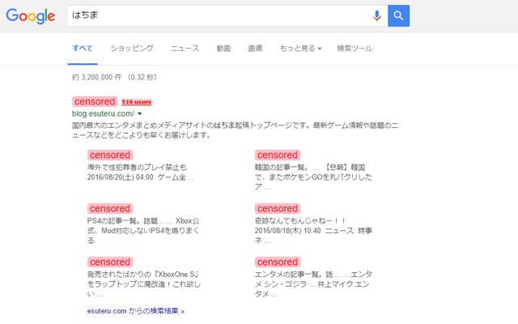The width and height of the screenshot is (518, 324).
Task: Open censored sitelink above 奇跡なんてもんじゃねー
Action: 278,209
